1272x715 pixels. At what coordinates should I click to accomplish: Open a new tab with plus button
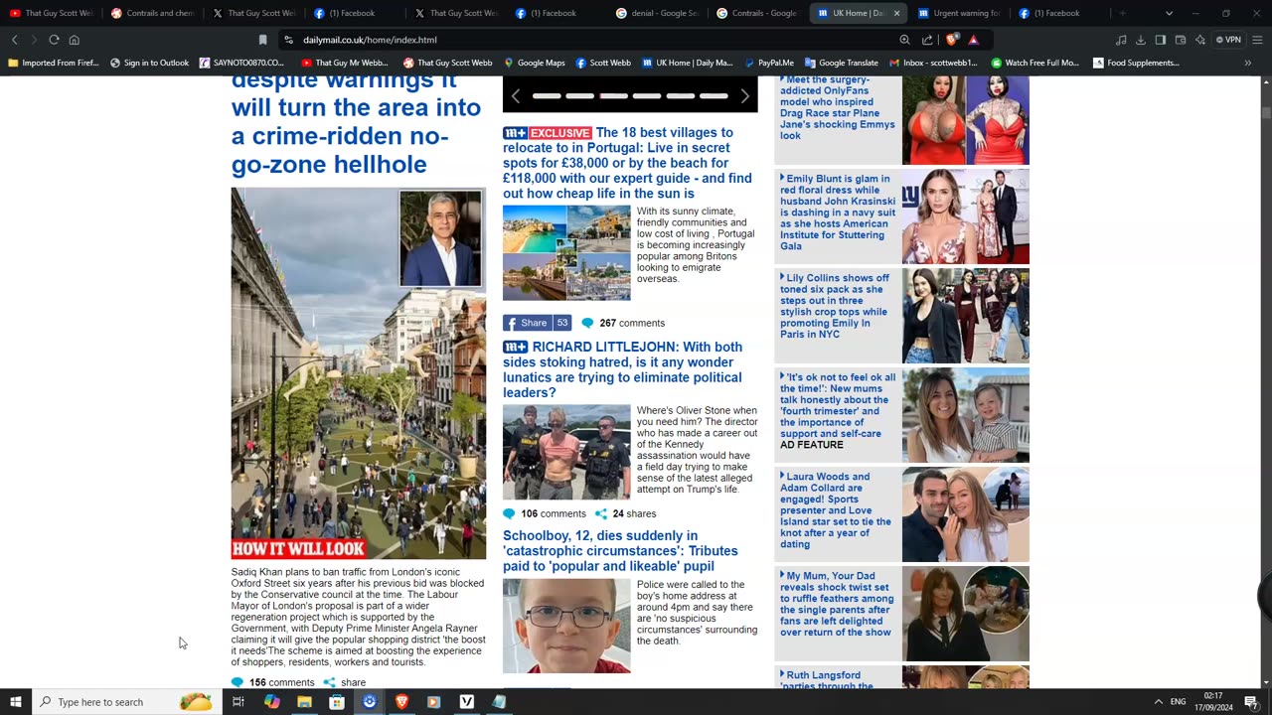pyautogui.click(x=1123, y=13)
